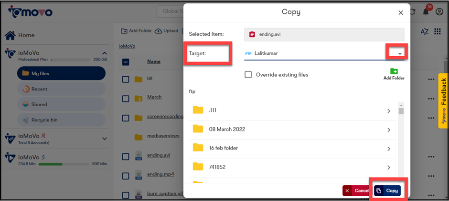Open the Target dropdown showing Lalitkumar

coord(324,53)
